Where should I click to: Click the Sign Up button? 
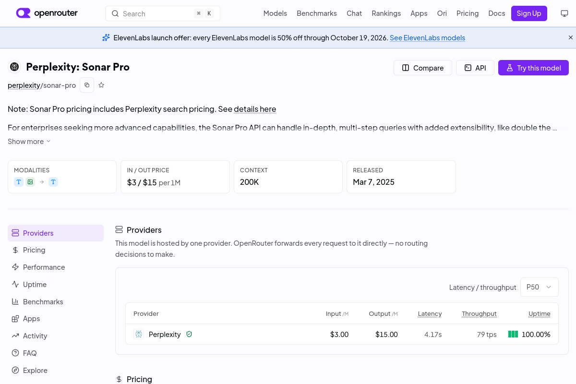tap(529, 13)
